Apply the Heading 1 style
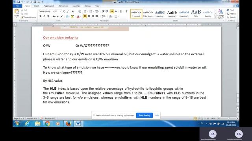252x141 pixels. point(160,14)
